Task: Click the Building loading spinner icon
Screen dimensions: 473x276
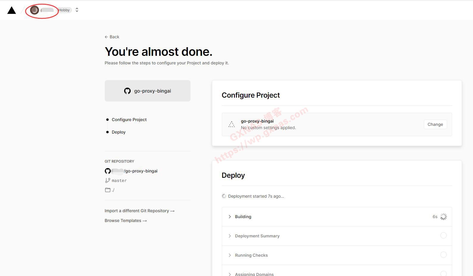Action: pos(443,217)
